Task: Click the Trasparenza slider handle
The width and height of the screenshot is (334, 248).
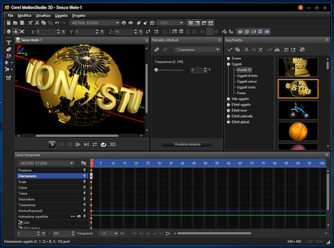Action: click(156, 70)
